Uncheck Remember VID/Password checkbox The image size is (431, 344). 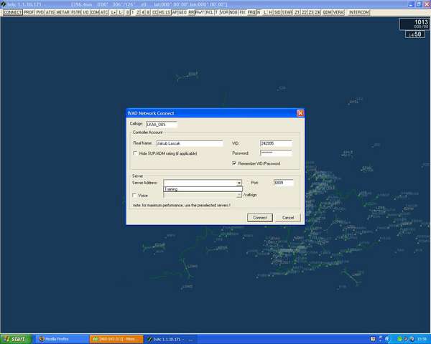tap(234, 163)
